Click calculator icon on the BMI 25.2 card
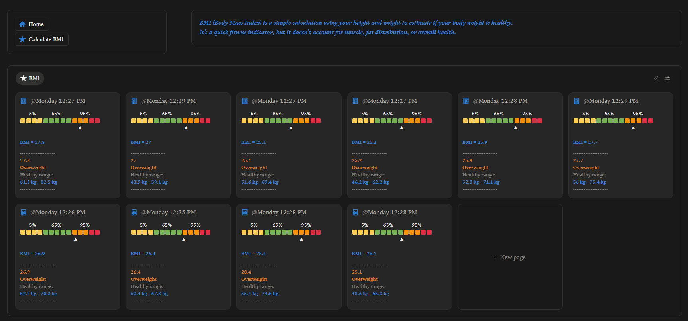 pyautogui.click(x=355, y=101)
